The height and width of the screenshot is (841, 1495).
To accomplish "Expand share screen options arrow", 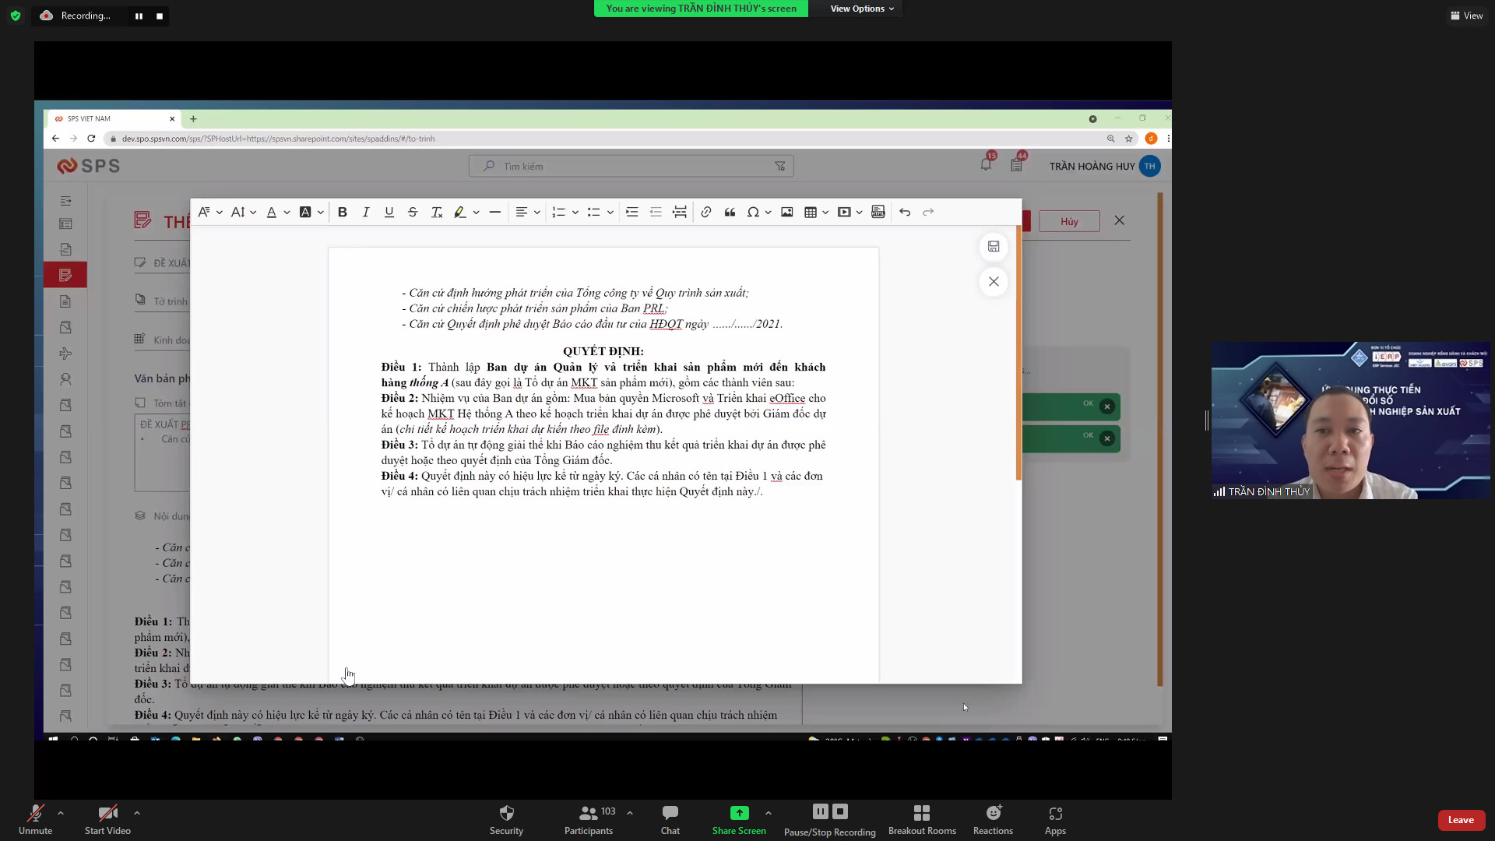I will 768,812.
